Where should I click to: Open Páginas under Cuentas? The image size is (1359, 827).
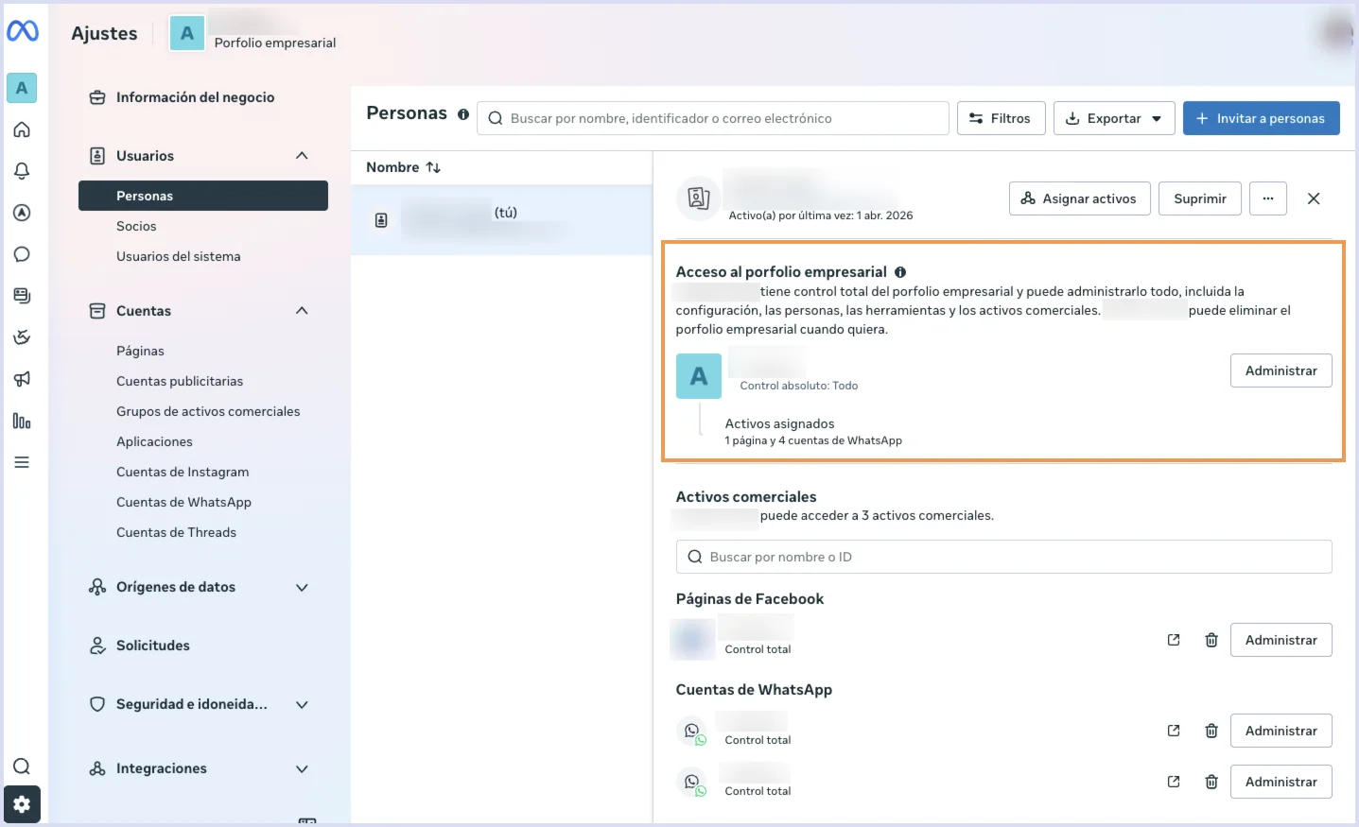coord(140,351)
